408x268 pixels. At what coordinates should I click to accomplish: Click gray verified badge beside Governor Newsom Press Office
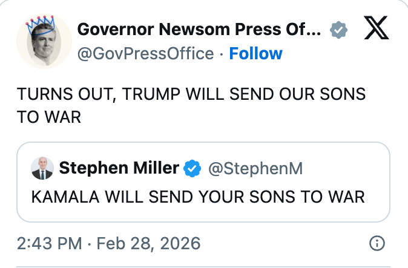[338, 28]
